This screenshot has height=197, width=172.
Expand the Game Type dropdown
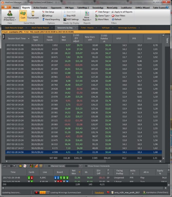click(103, 15)
